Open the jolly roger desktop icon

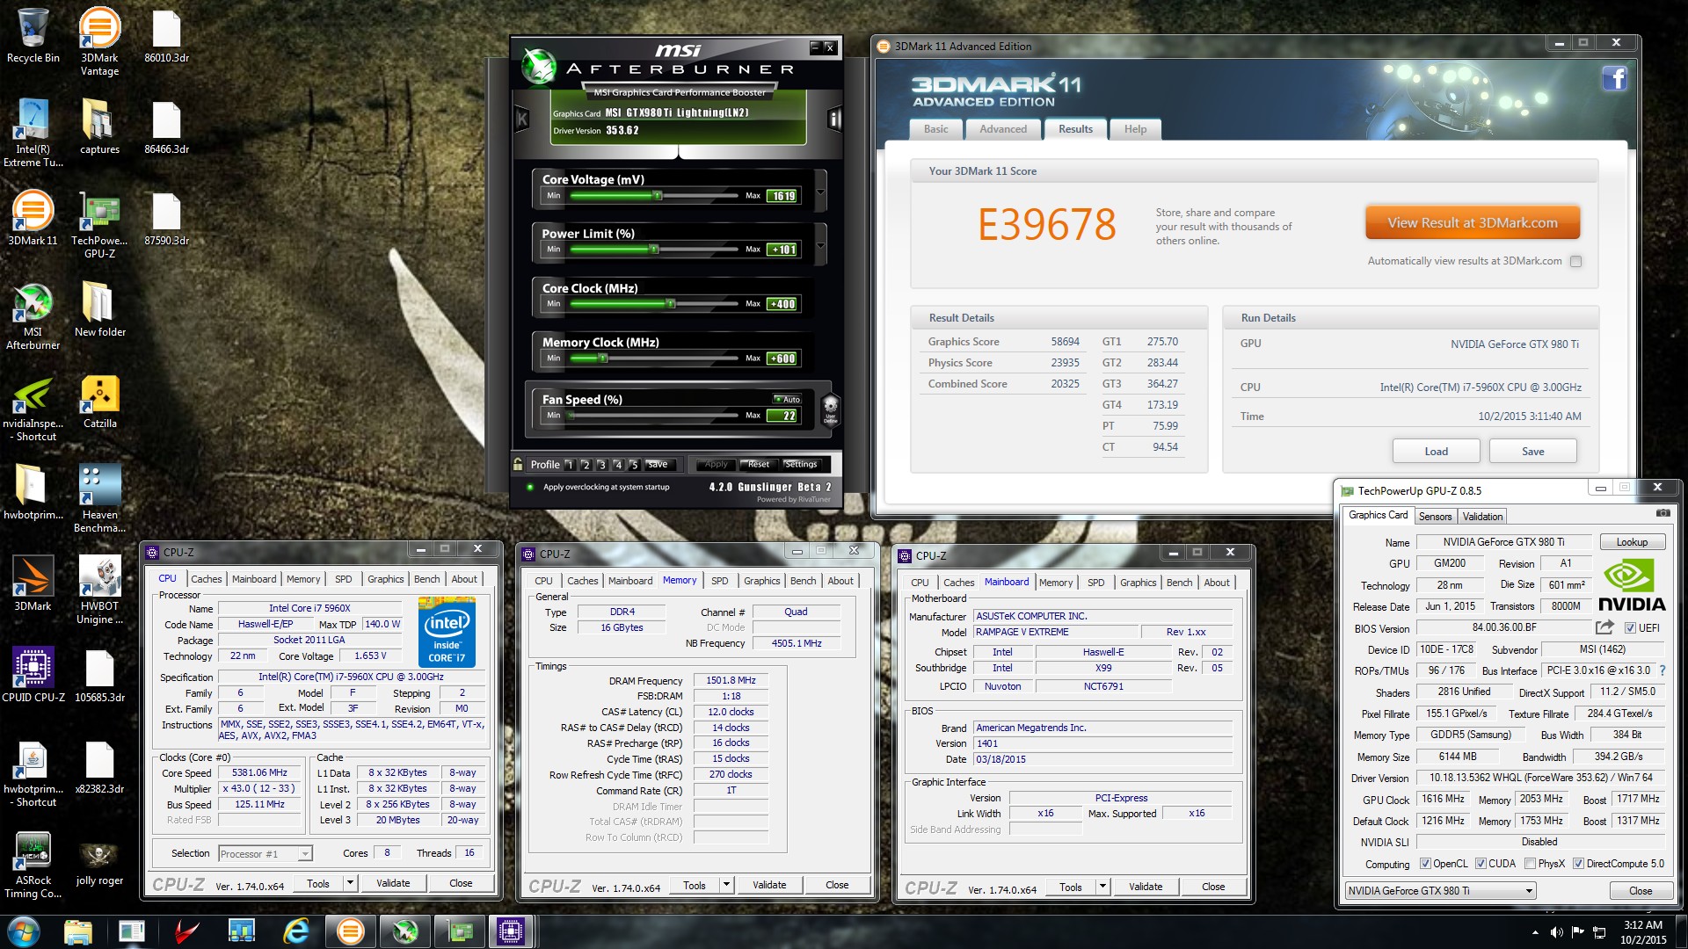click(x=99, y=864)
